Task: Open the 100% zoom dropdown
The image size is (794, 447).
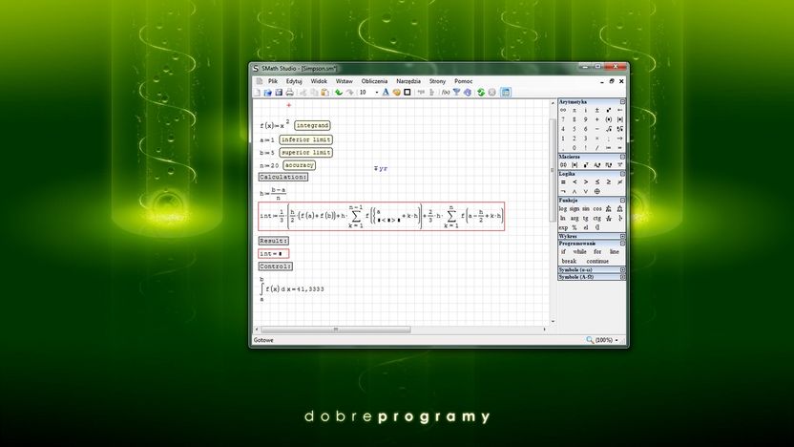Action: 616,340
